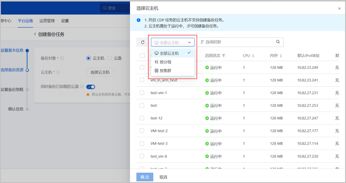
Task: Check the checkbox for VM-test-2 row
Action: [x=142, y=131]
